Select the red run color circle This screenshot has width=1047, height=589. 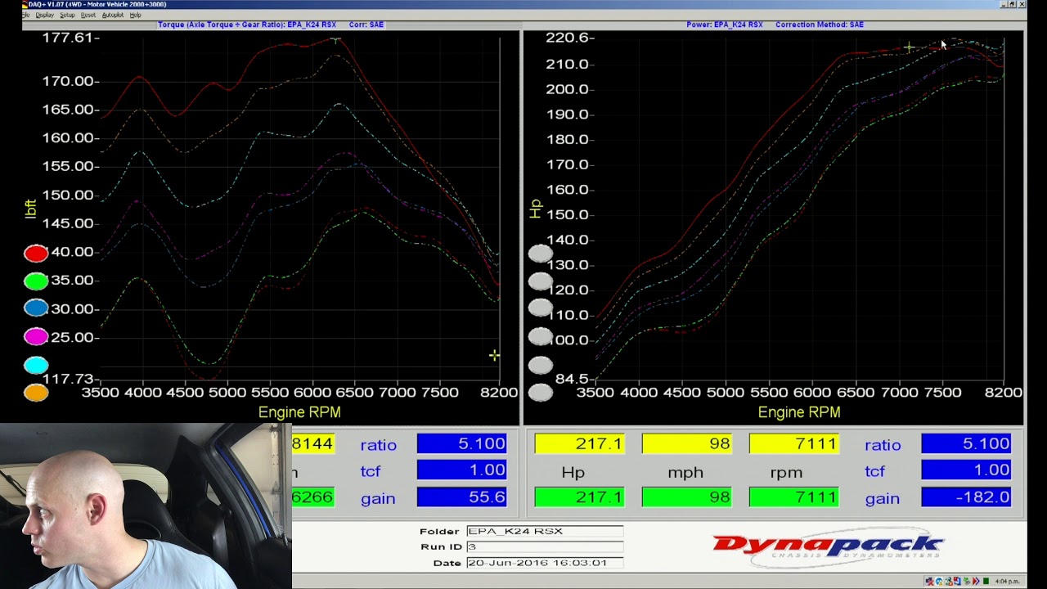pos(36,254)
